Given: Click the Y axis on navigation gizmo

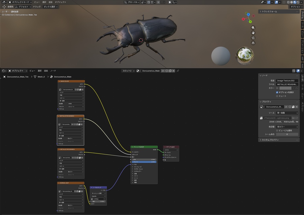Looking at the screenshot, I should (250, 22).
